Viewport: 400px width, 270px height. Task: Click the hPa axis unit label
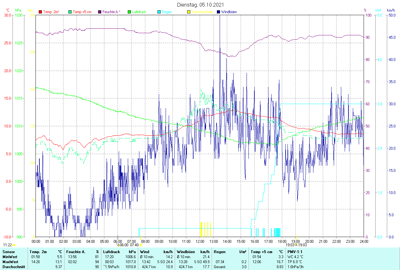tap(18, 10)
